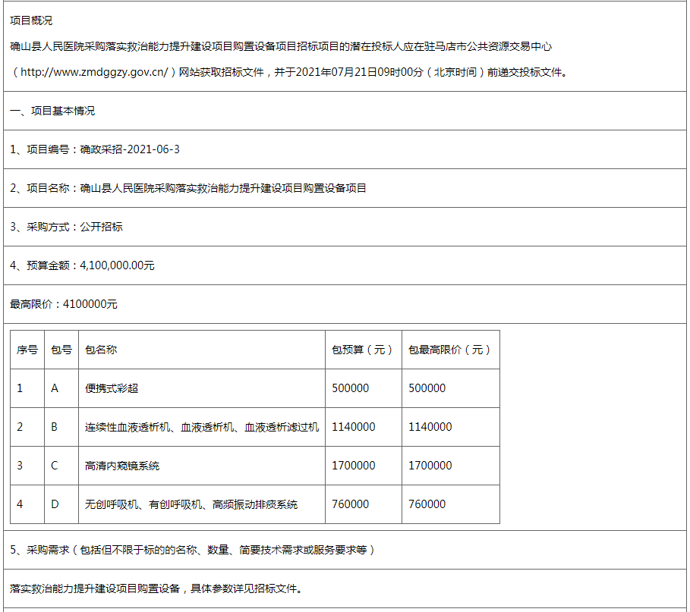Click the 序号 column header

(x=27, y=350)
